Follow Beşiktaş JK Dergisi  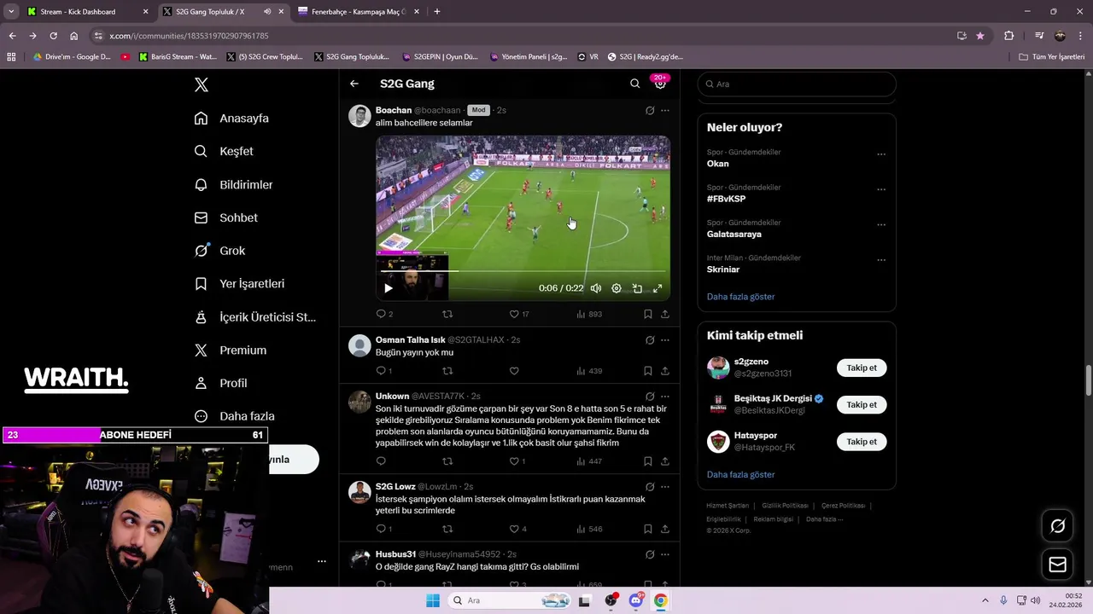(862, 405)
